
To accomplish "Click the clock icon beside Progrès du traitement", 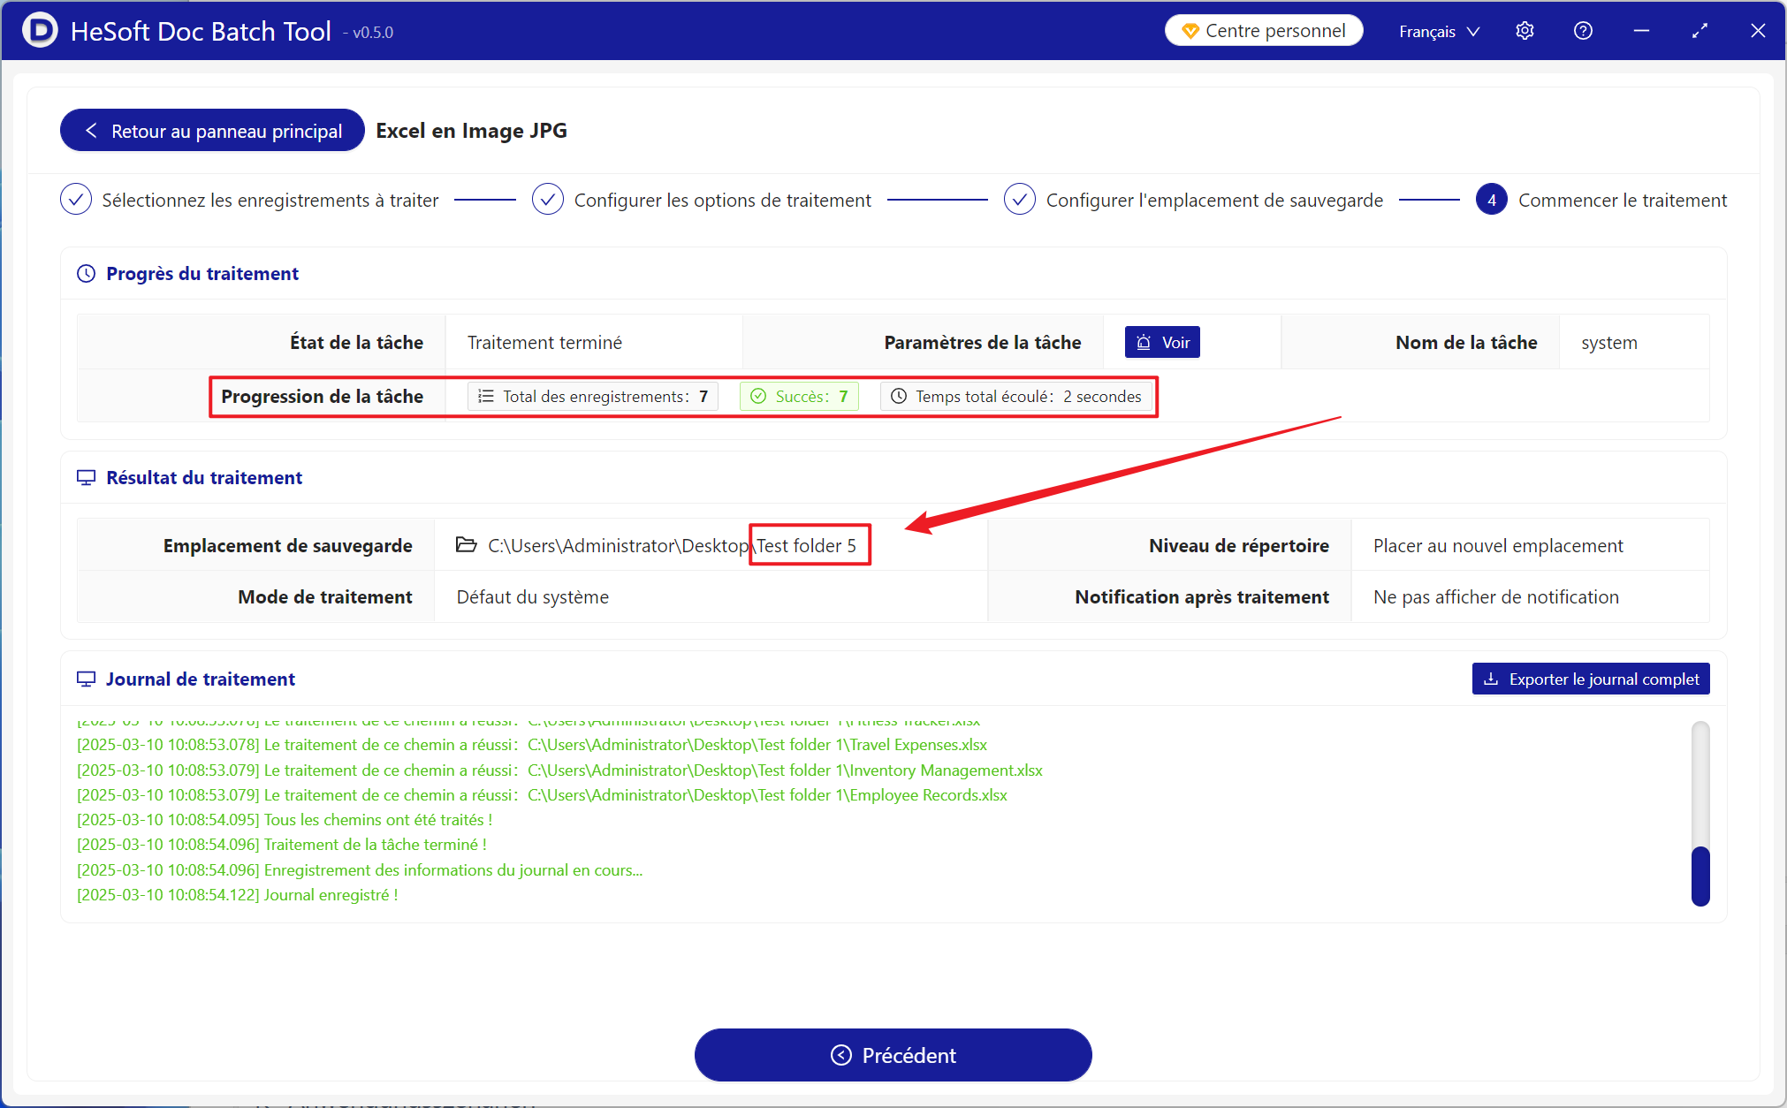I will point(87,274).
